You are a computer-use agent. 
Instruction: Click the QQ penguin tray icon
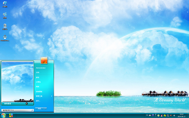162,115
